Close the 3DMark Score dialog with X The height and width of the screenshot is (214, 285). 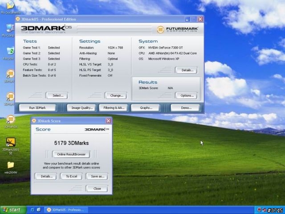pos(109,121)
